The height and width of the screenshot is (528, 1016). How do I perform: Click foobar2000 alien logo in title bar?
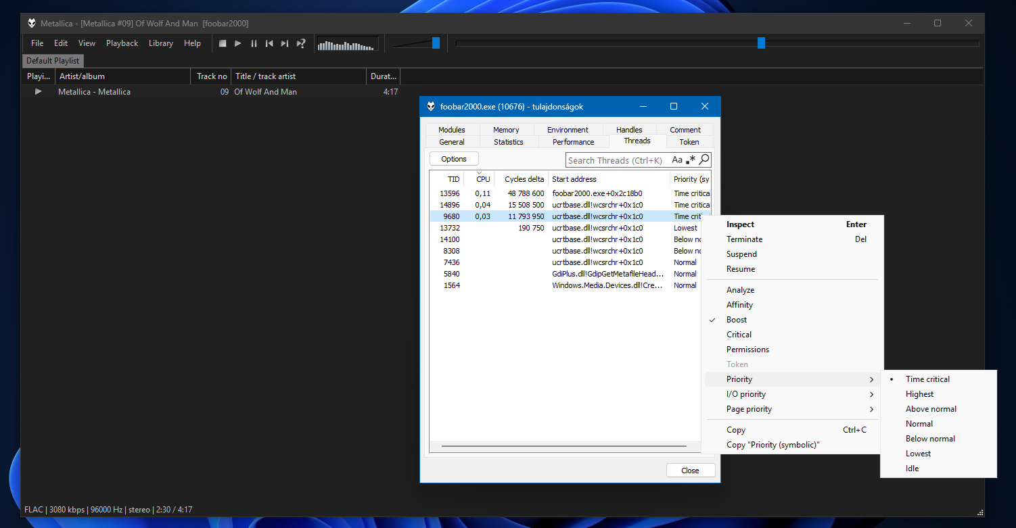[x=32, y=23]
